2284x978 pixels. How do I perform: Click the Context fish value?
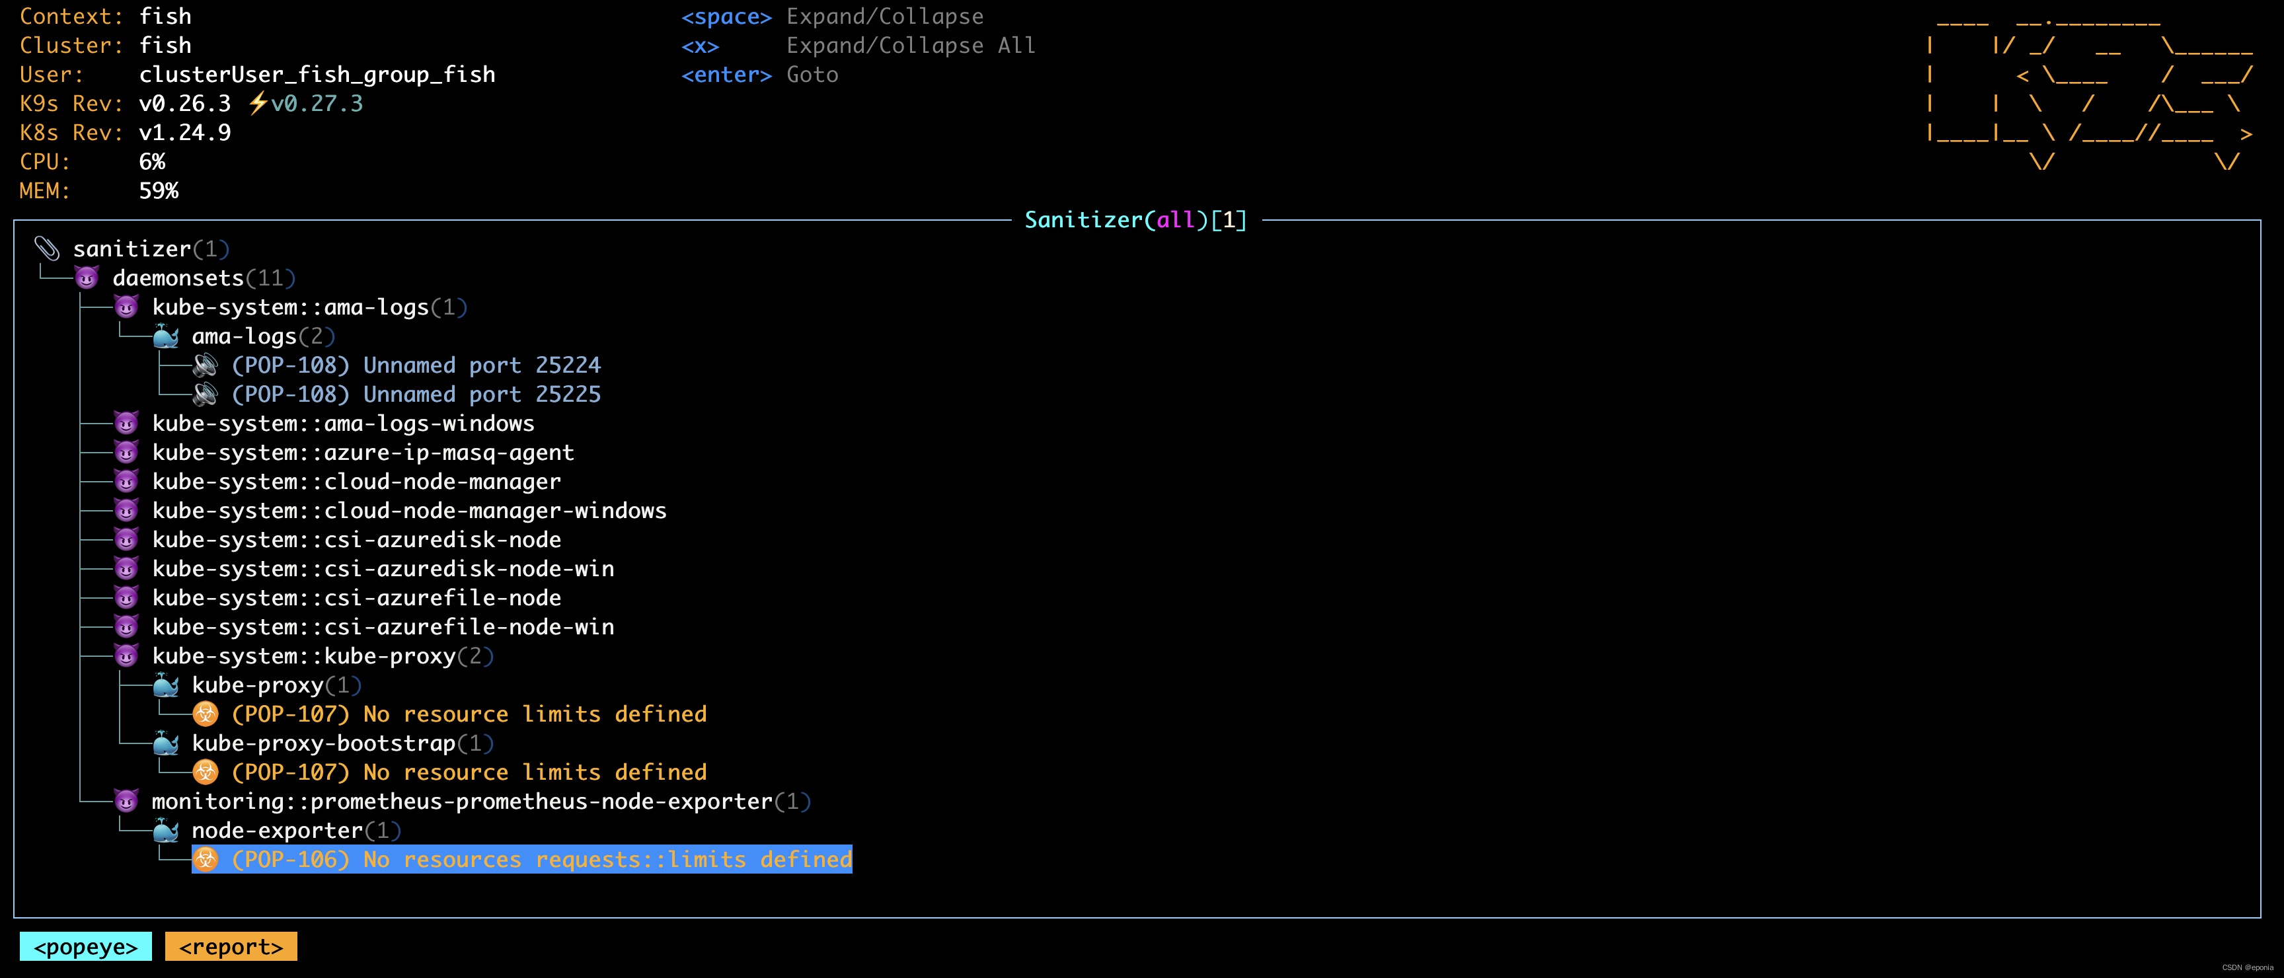coord(165,17)
